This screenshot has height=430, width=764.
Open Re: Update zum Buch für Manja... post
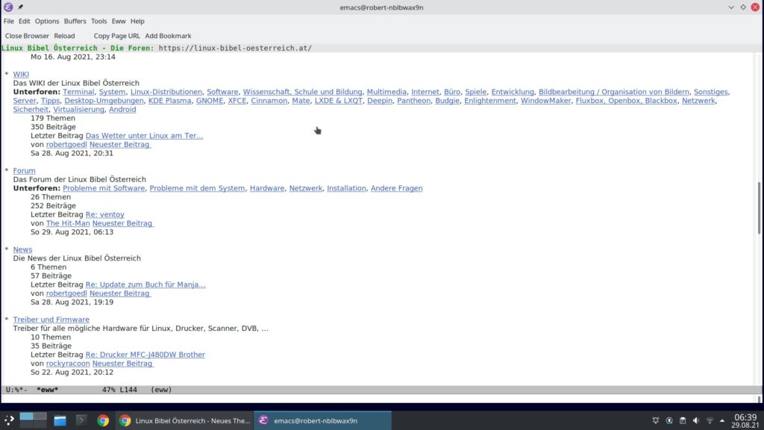point(145,284)
